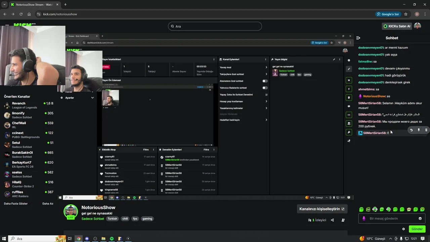The width and height of the screenshot is (430, 242).
Task: Open the BurakSakinOl recommended channel
Action: coord(29,155)
